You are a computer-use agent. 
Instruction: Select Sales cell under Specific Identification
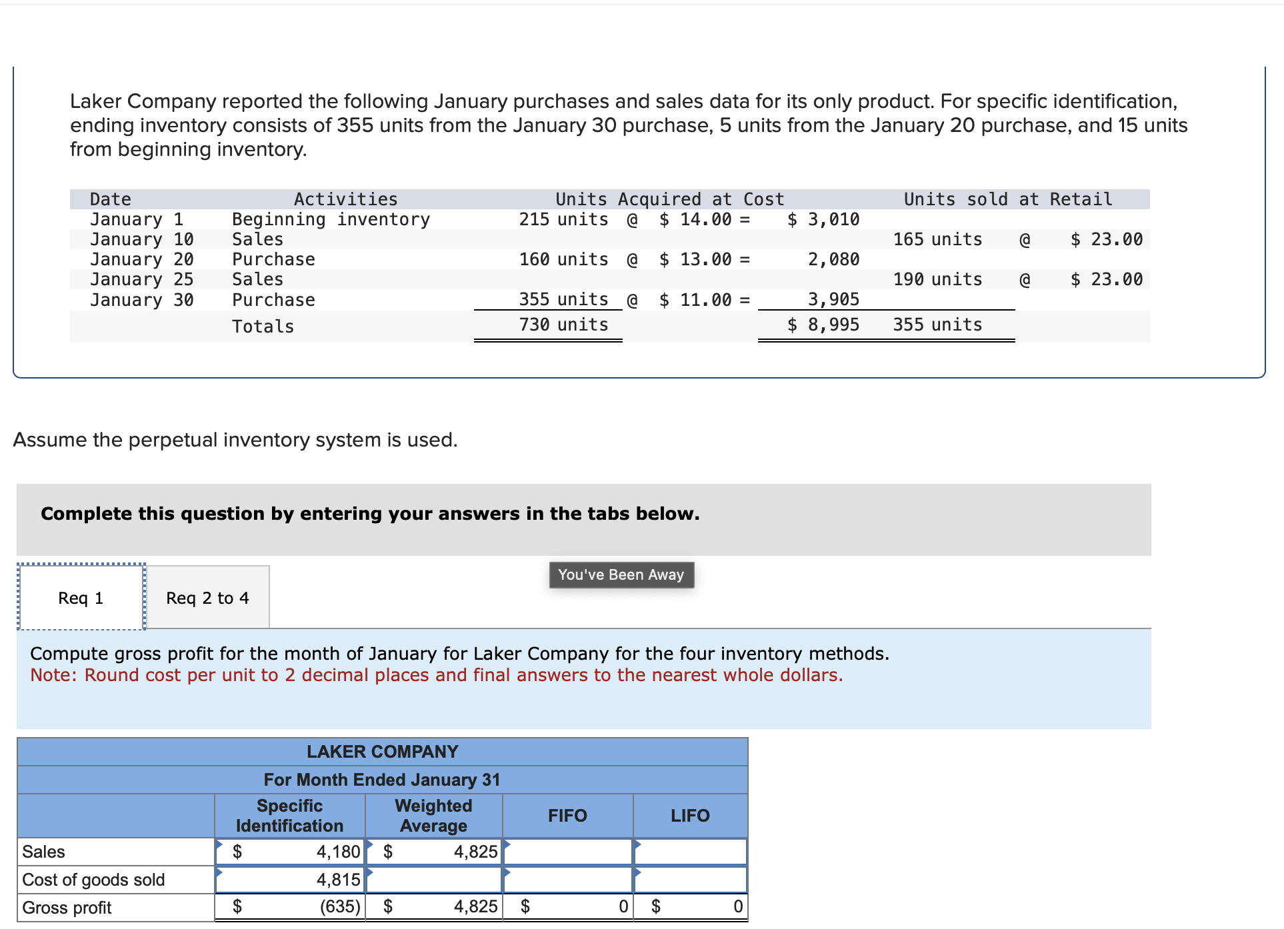tap(290, 851)
